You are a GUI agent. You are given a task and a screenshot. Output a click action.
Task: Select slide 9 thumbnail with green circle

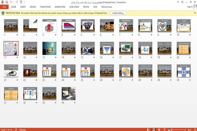point(164,26)
